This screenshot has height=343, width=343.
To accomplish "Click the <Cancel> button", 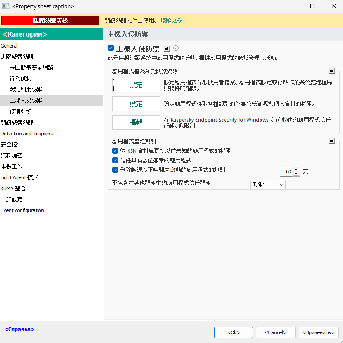I will point(276,332).
